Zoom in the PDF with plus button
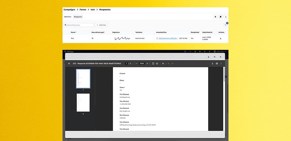The width and height of the screenshot is (291, 141). coord(147,63)
